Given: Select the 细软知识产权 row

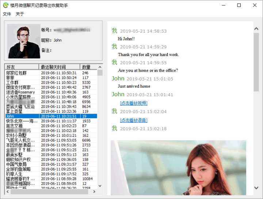Looking at the screenshot, I should tap(51, 159).
